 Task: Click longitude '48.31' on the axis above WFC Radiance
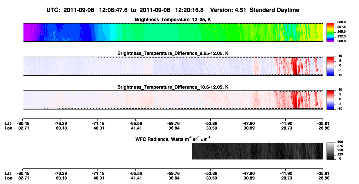coord(99,128)
